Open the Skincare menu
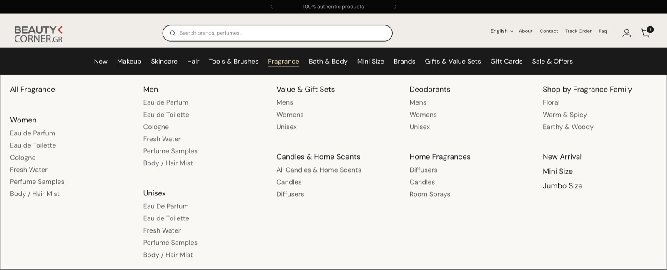Screen dimensions: 667x270 click(164, 61)
